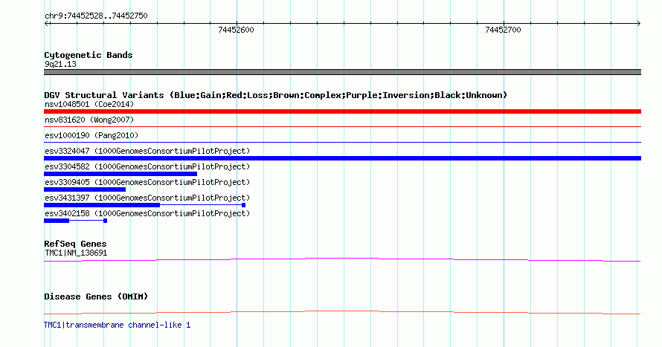
Task: Open variant esv1000190 (Pang2010) label
Action: [x=91, y=135]
